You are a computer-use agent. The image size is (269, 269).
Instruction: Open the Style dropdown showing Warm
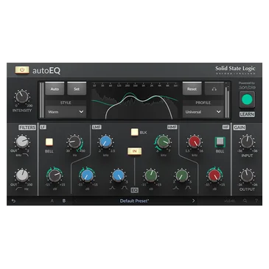pyautogui.click(x=66, y=112)
